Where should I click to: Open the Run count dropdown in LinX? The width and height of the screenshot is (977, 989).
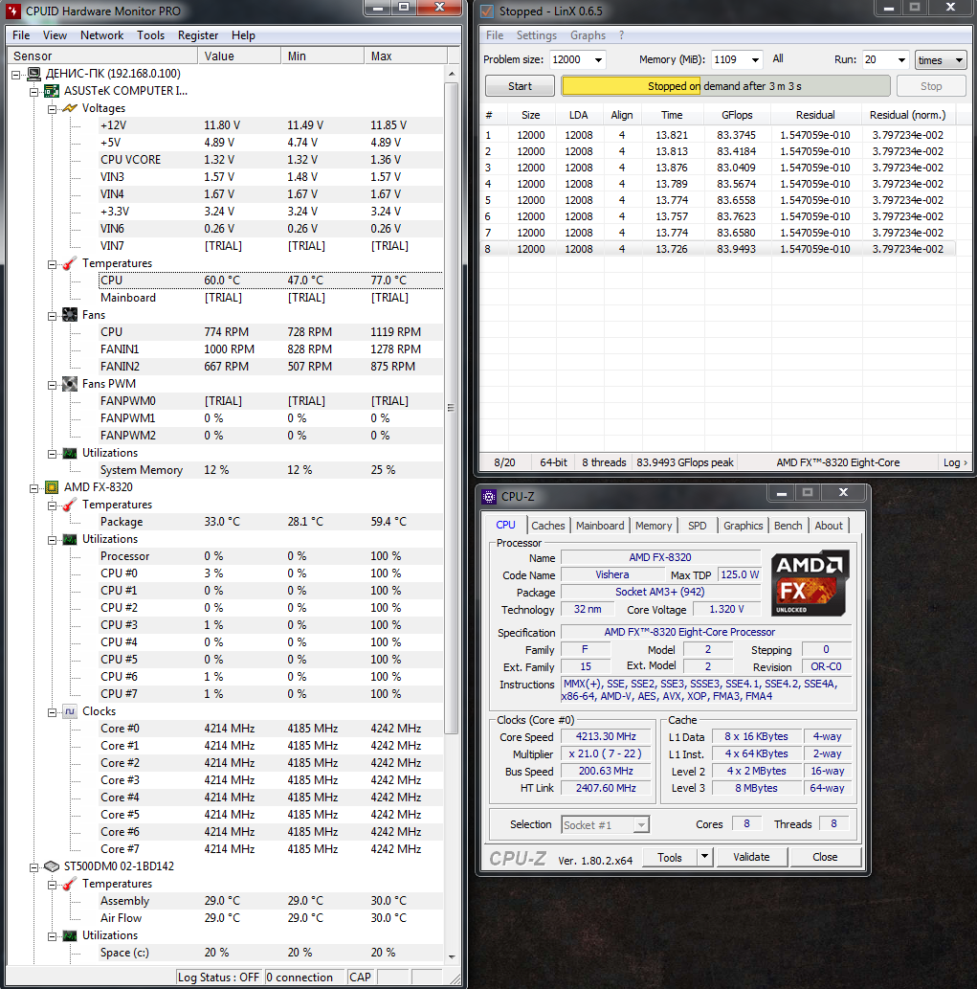point(902,60)
